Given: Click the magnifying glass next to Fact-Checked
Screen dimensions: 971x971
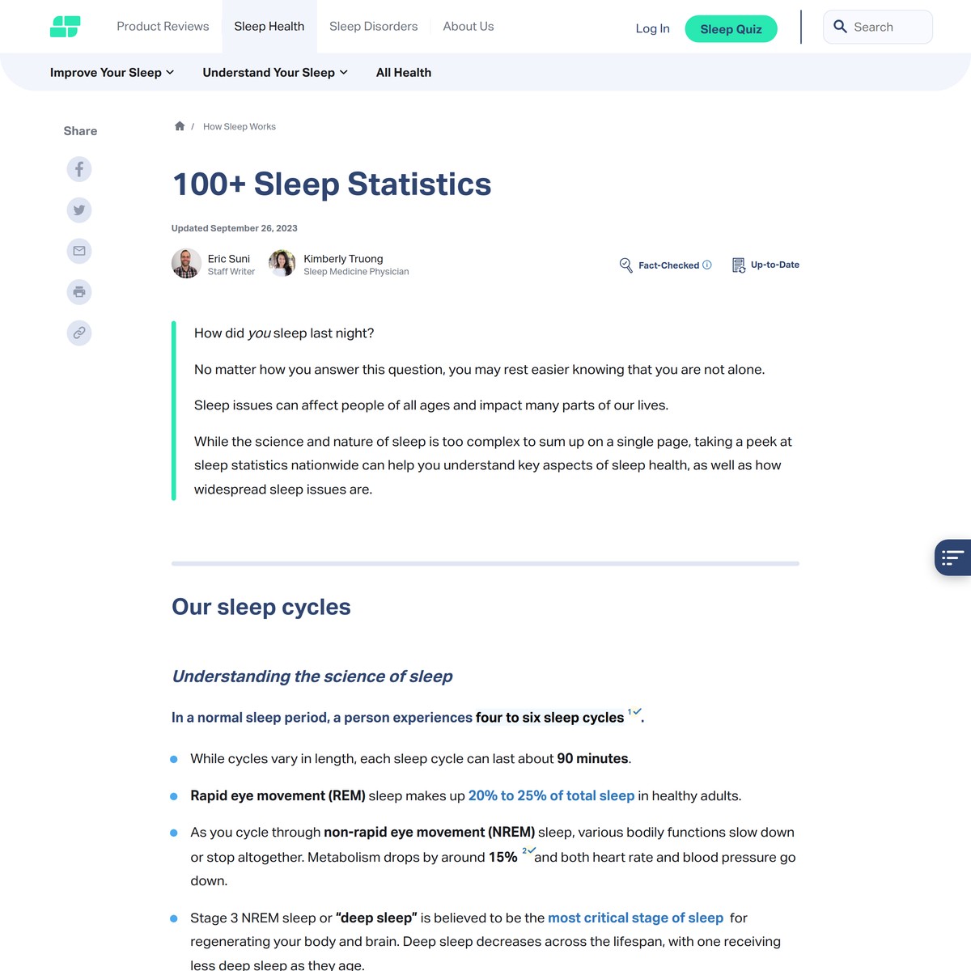Looking at the screenshot, I should pos(625,265).
